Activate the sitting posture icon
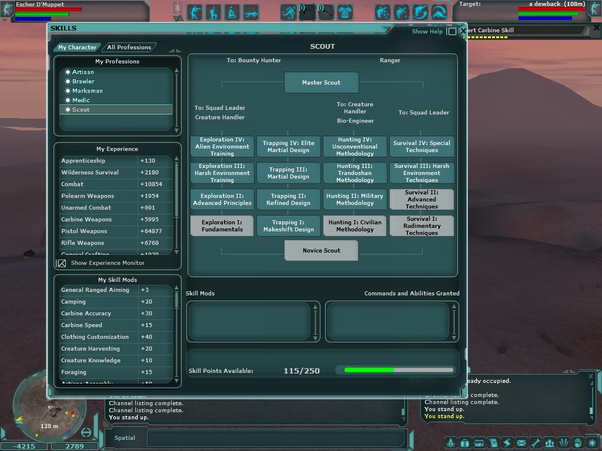This screenshot has height=451, width=602. coord(232,13)
